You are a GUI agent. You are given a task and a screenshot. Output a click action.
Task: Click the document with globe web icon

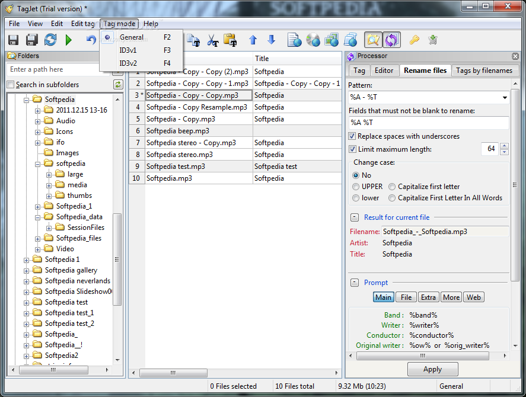pyautogui.click(x=295, y=40)
